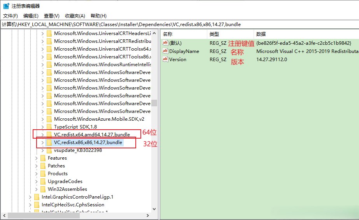Viewport: 359px width, 220px height.
Task: Click the tree vertical scrollbar thumb
Action: pos(154,103)
